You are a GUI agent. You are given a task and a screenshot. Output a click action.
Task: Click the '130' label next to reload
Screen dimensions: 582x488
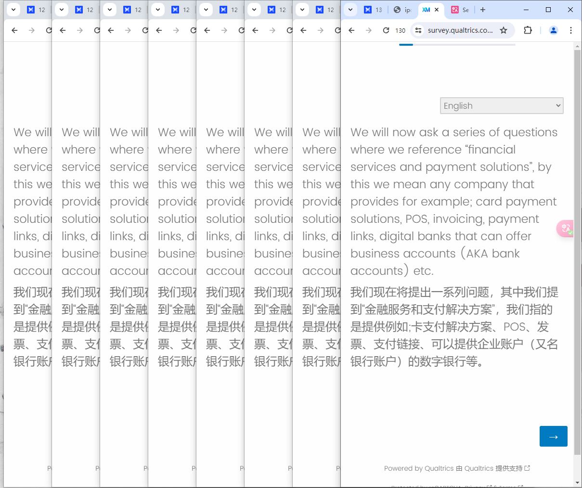(401, 30)
